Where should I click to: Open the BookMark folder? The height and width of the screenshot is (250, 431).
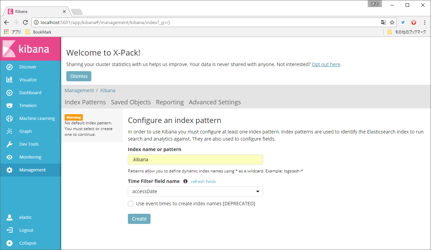click(x=39, y=32)
